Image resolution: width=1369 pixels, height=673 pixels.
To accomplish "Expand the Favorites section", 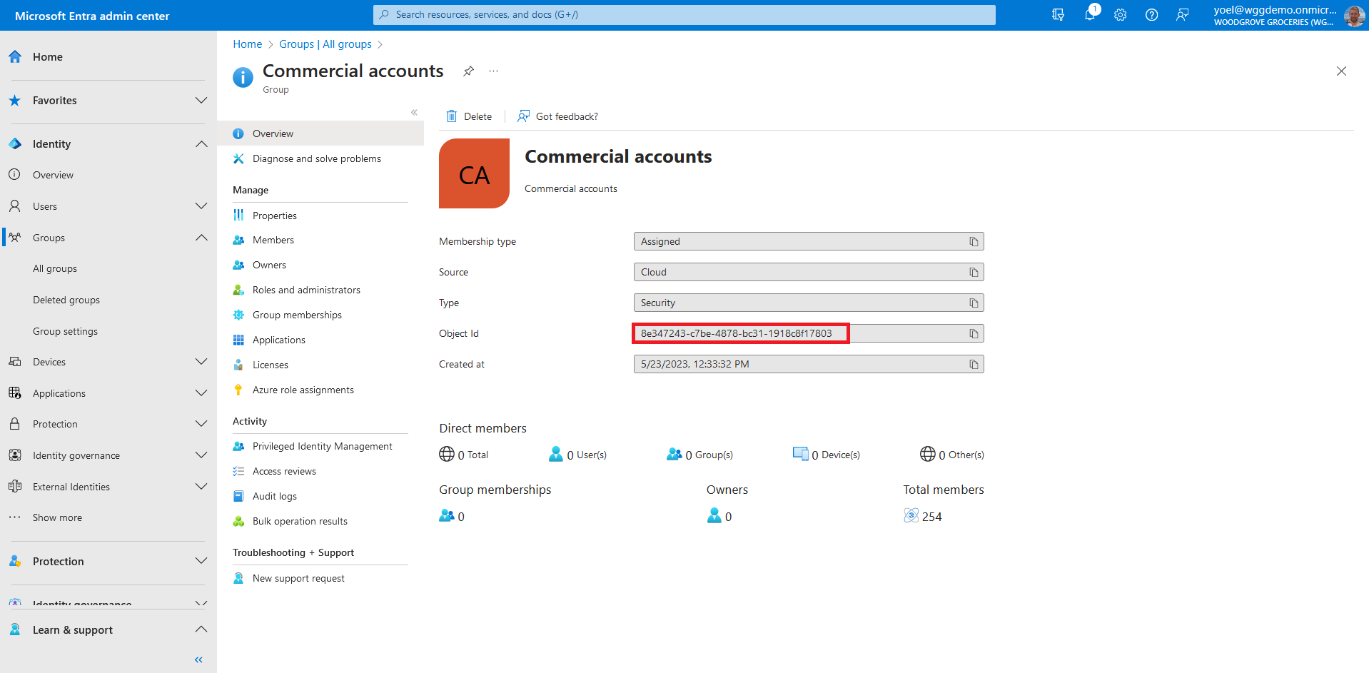I will (201, 101).
